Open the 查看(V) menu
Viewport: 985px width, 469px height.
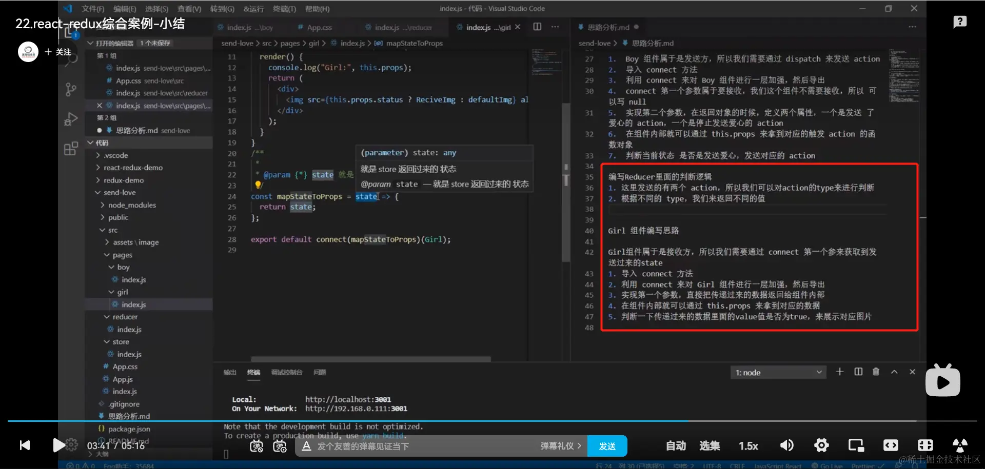click(189, 9)
